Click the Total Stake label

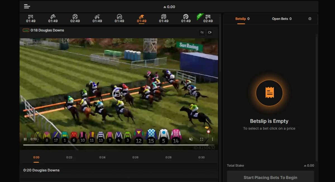(235, 166)
